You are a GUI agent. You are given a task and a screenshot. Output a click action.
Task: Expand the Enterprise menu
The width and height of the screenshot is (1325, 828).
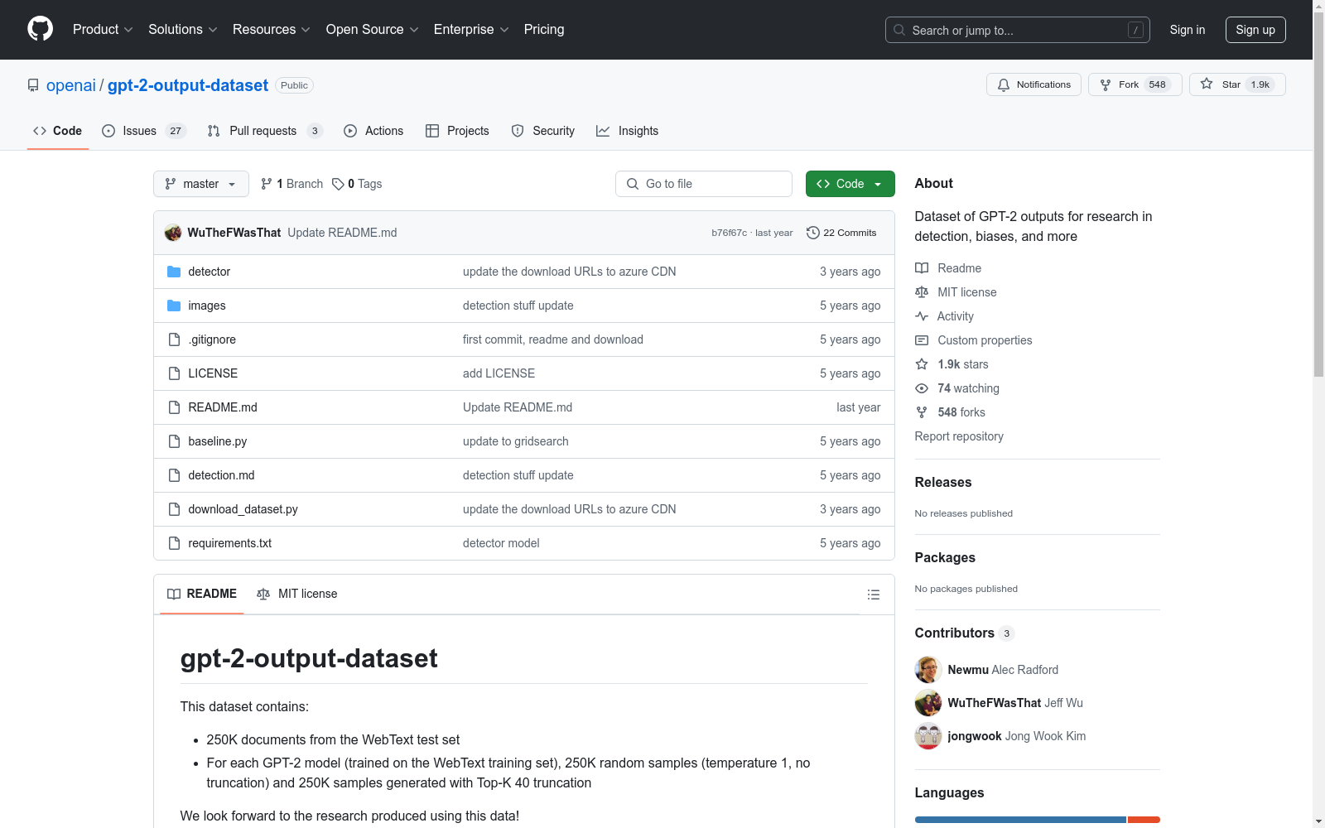tap(471, 30)
